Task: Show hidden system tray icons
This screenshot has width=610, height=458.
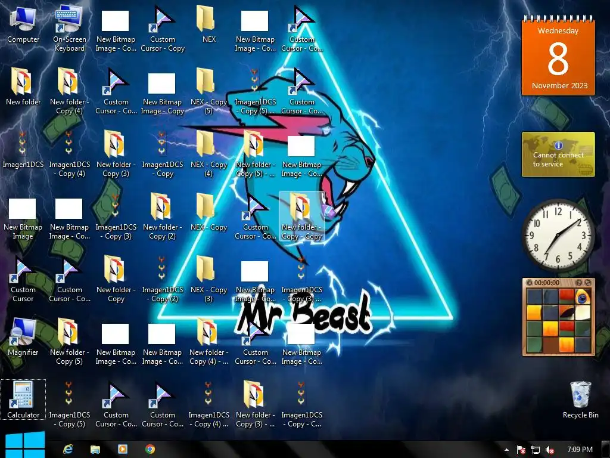Action: coord(506,450)
